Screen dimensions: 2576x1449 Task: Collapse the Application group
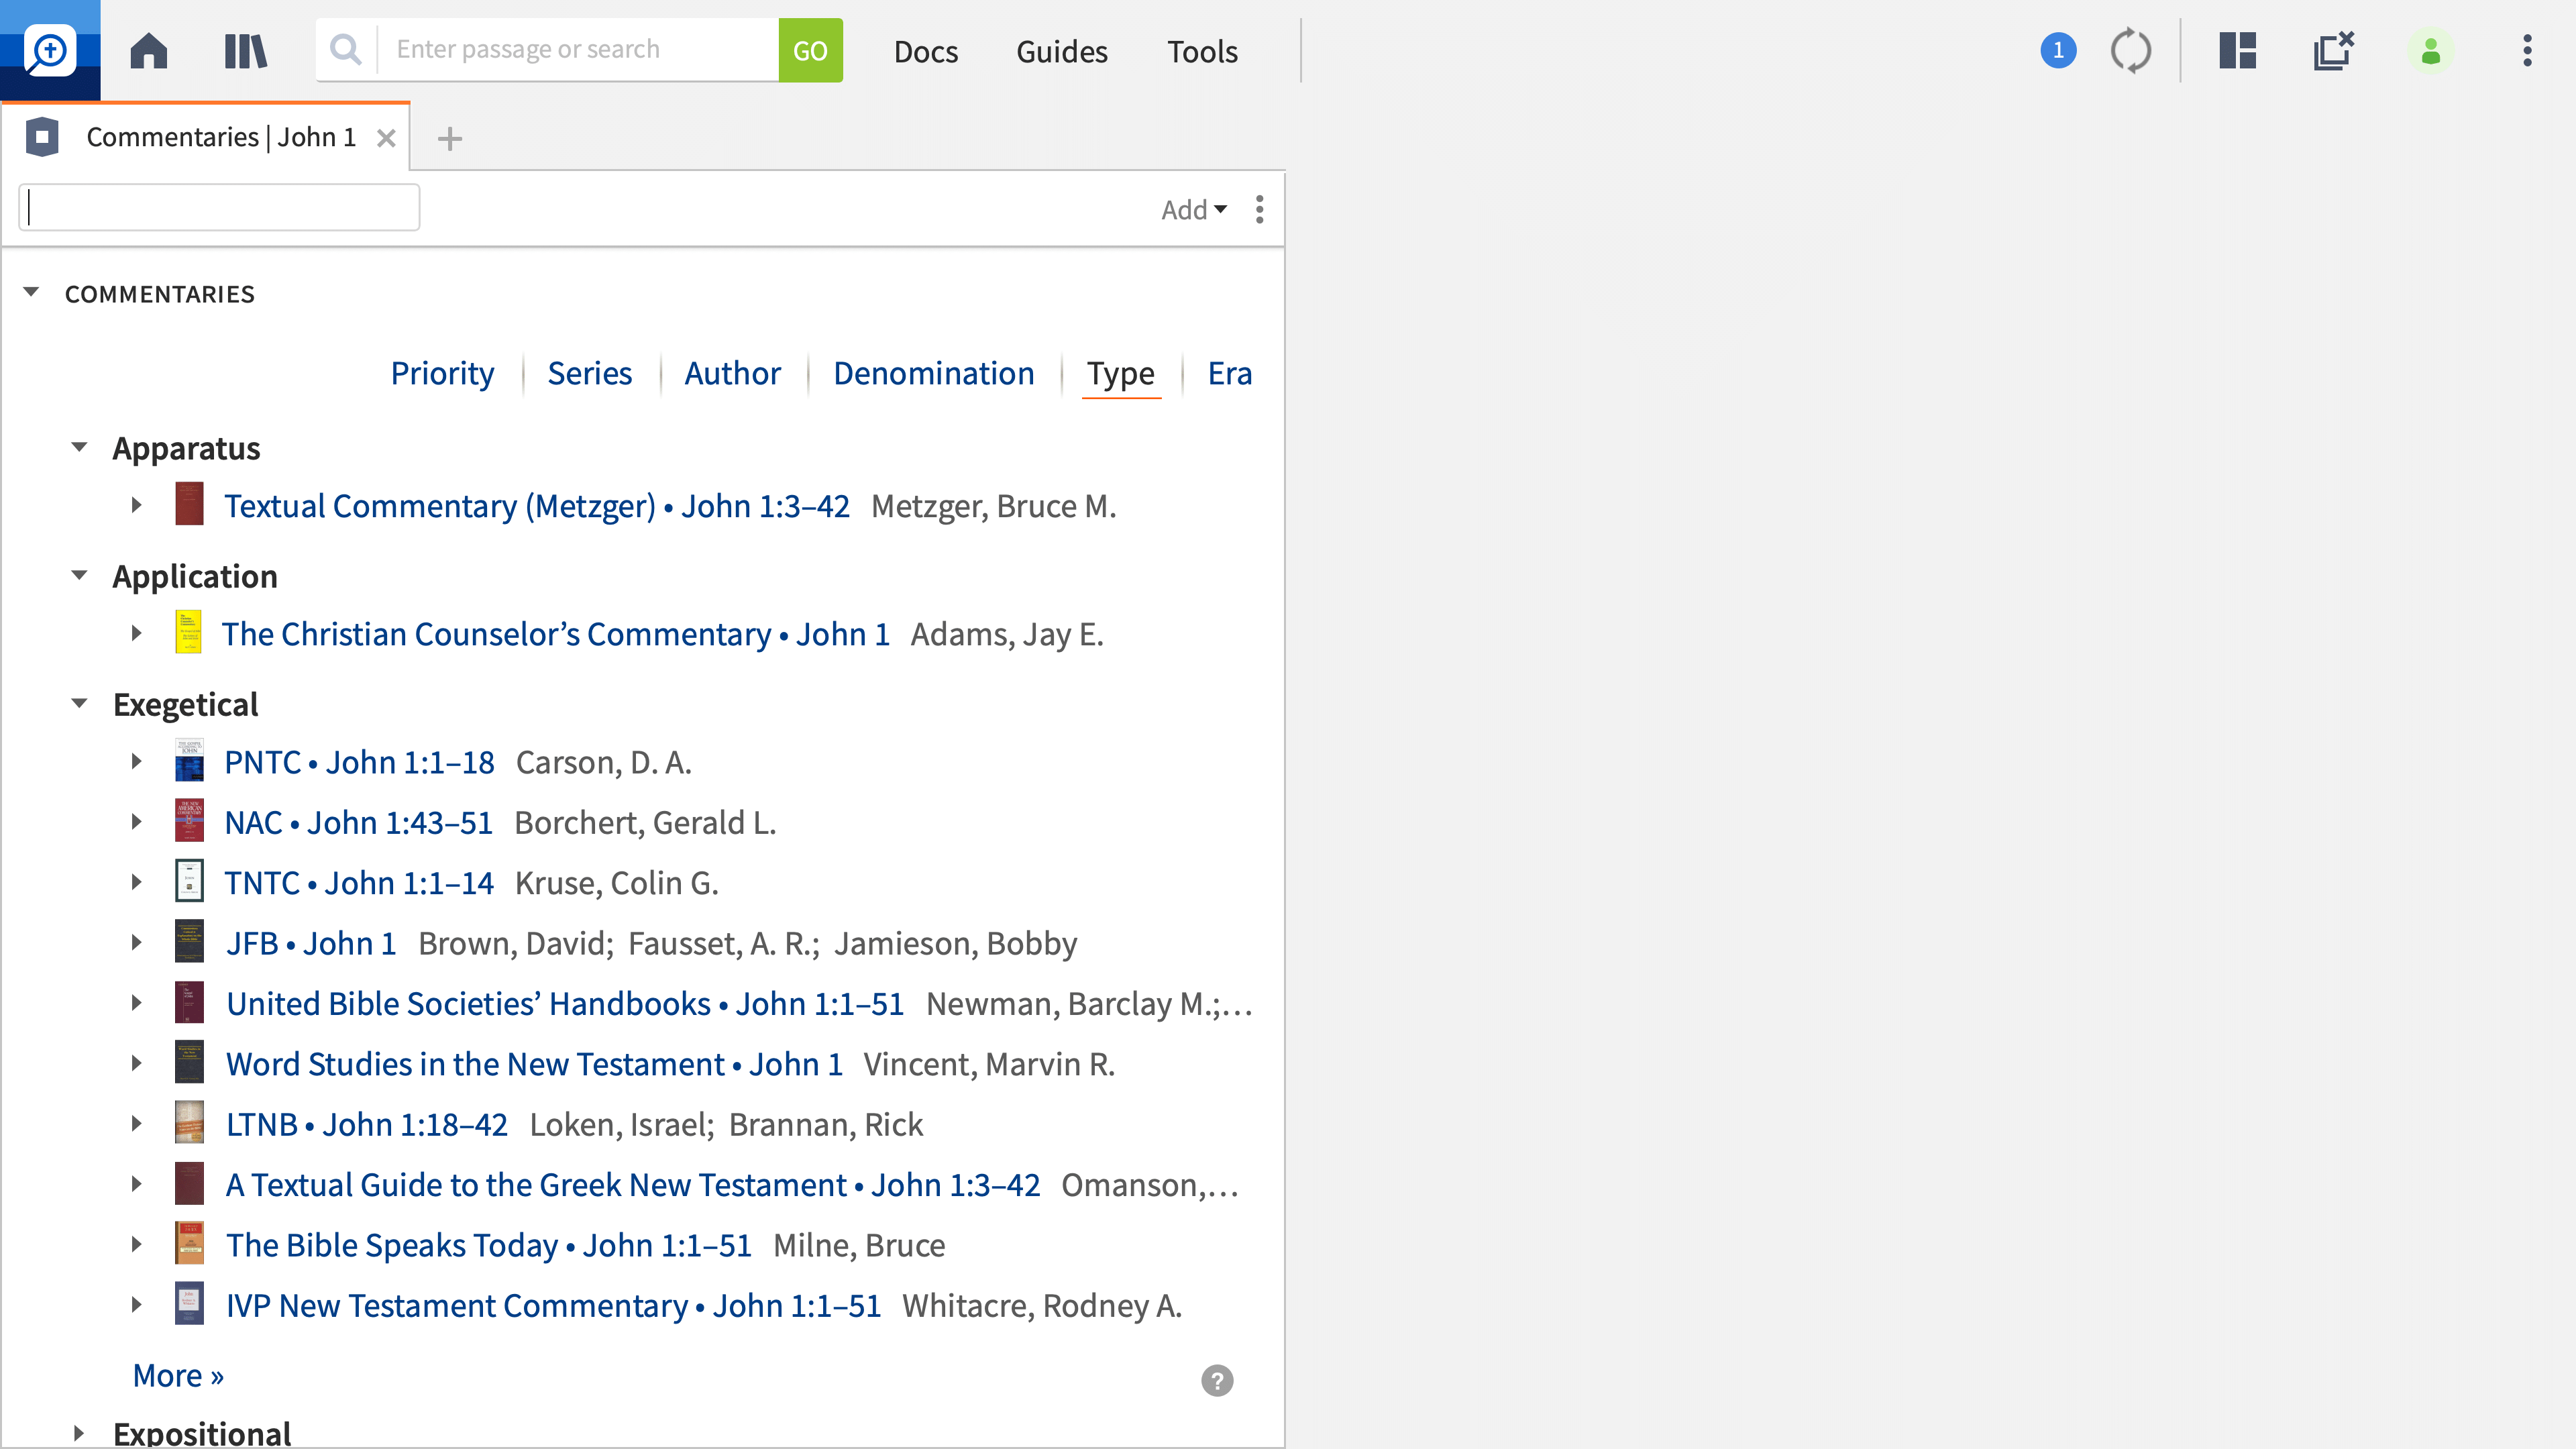(x=80, y=575)
